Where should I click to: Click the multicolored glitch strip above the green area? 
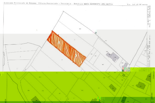[138, 70]
